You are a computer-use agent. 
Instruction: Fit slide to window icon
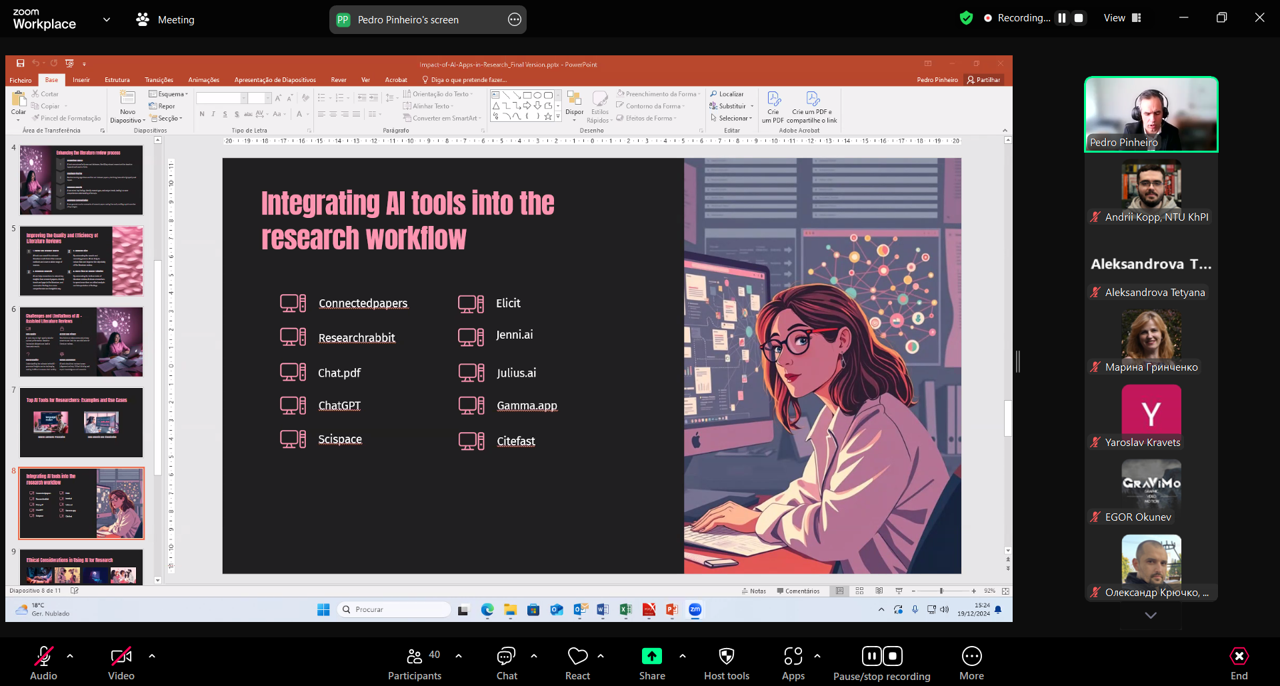point(1005,591)
